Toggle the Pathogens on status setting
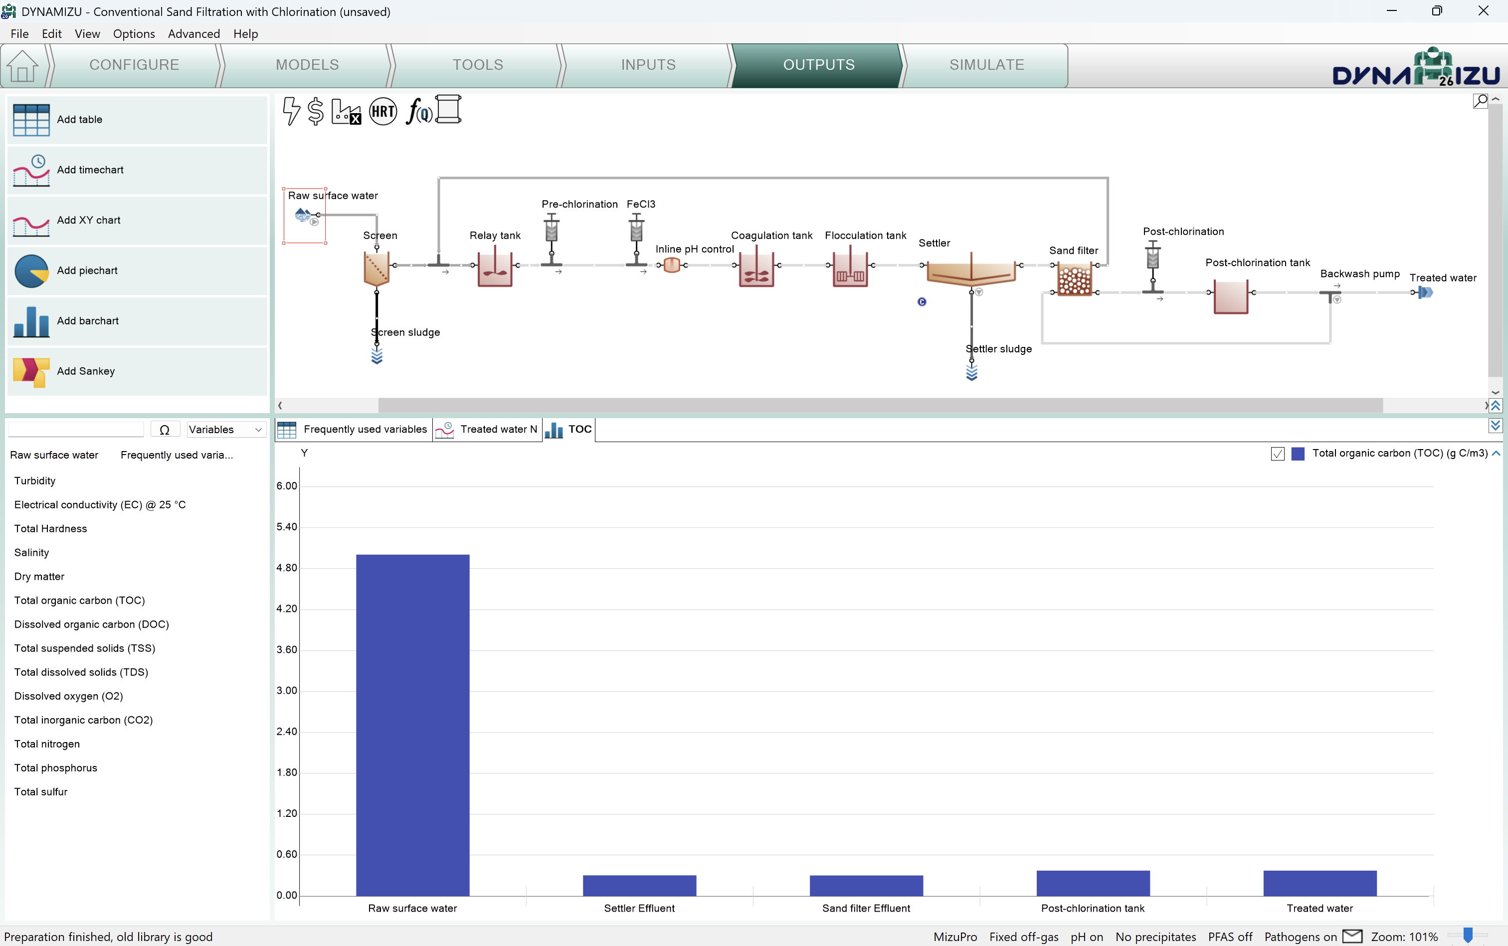This screenshot has height=946, width=1508. pos(1300,937)
